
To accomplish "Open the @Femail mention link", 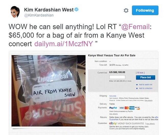I will [136, 27].
